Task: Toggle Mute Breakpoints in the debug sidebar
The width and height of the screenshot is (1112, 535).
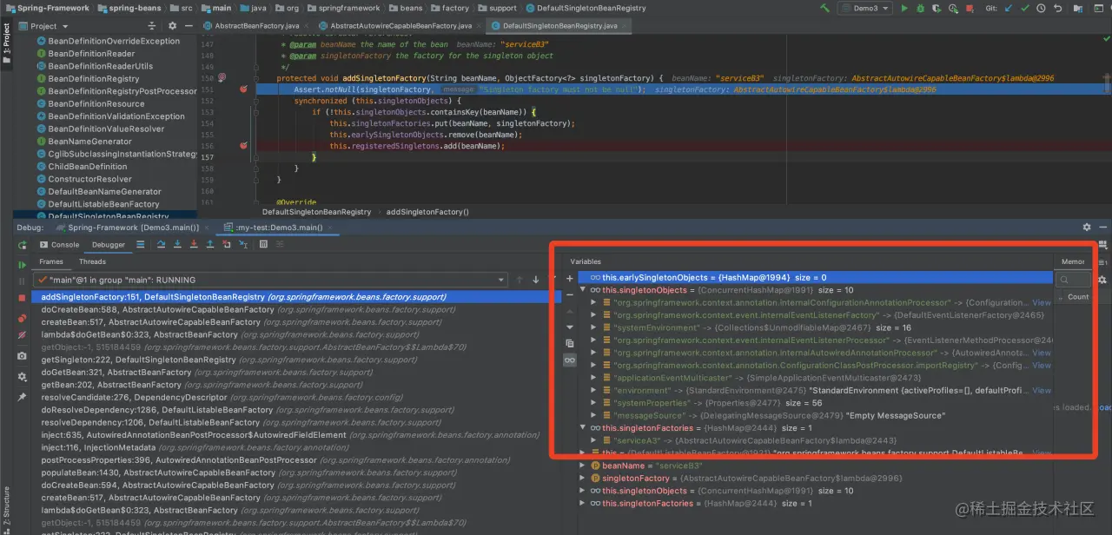Action: (22, 334)
